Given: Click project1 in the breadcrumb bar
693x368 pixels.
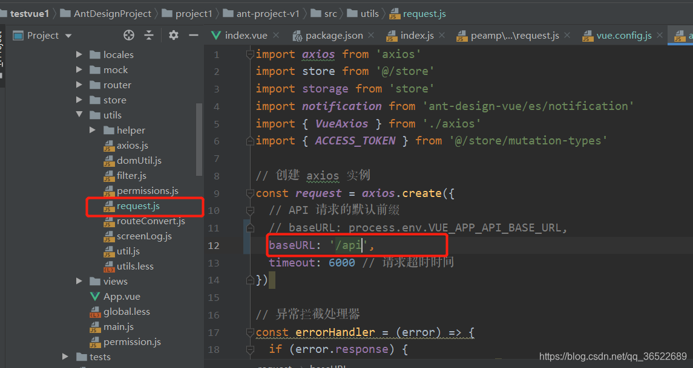Looking at the screenshot, I should 194,14.
